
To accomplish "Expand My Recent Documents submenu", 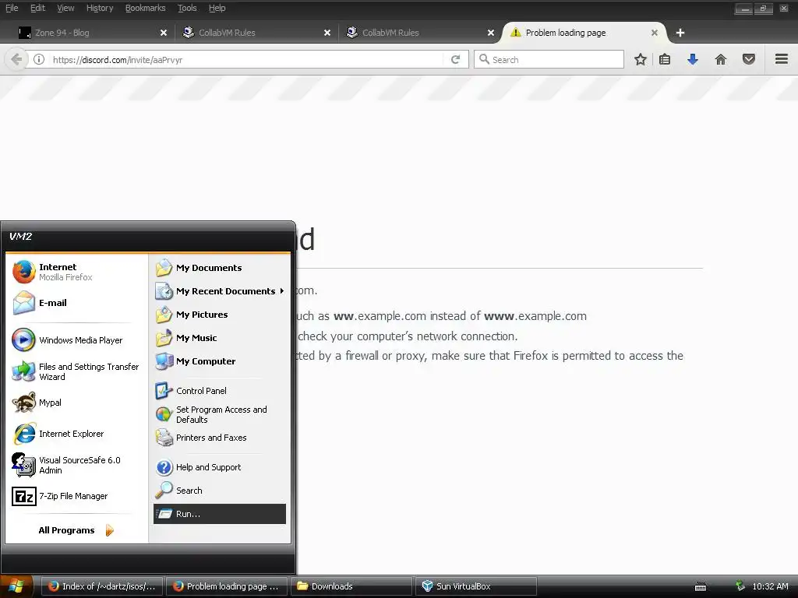I will point(219,291).
